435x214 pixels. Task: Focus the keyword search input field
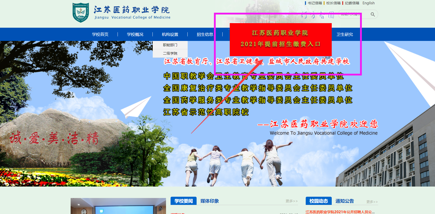click(354, 14)
